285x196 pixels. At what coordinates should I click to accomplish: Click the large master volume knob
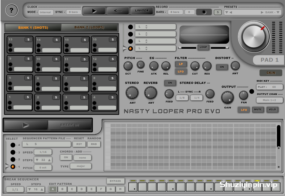point(254,37)
